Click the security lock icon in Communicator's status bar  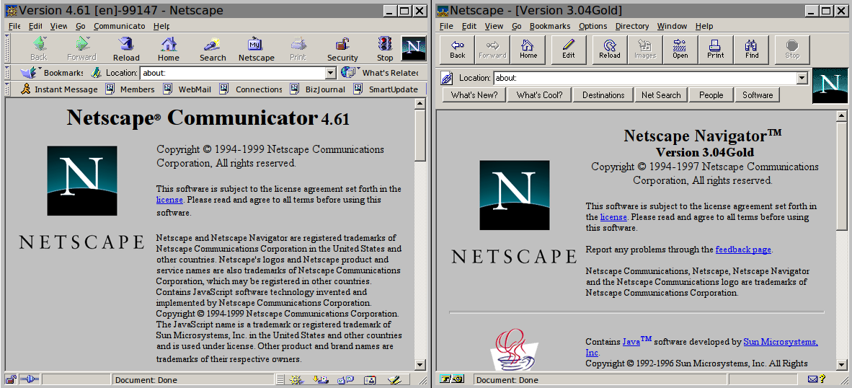click(11, 380)
